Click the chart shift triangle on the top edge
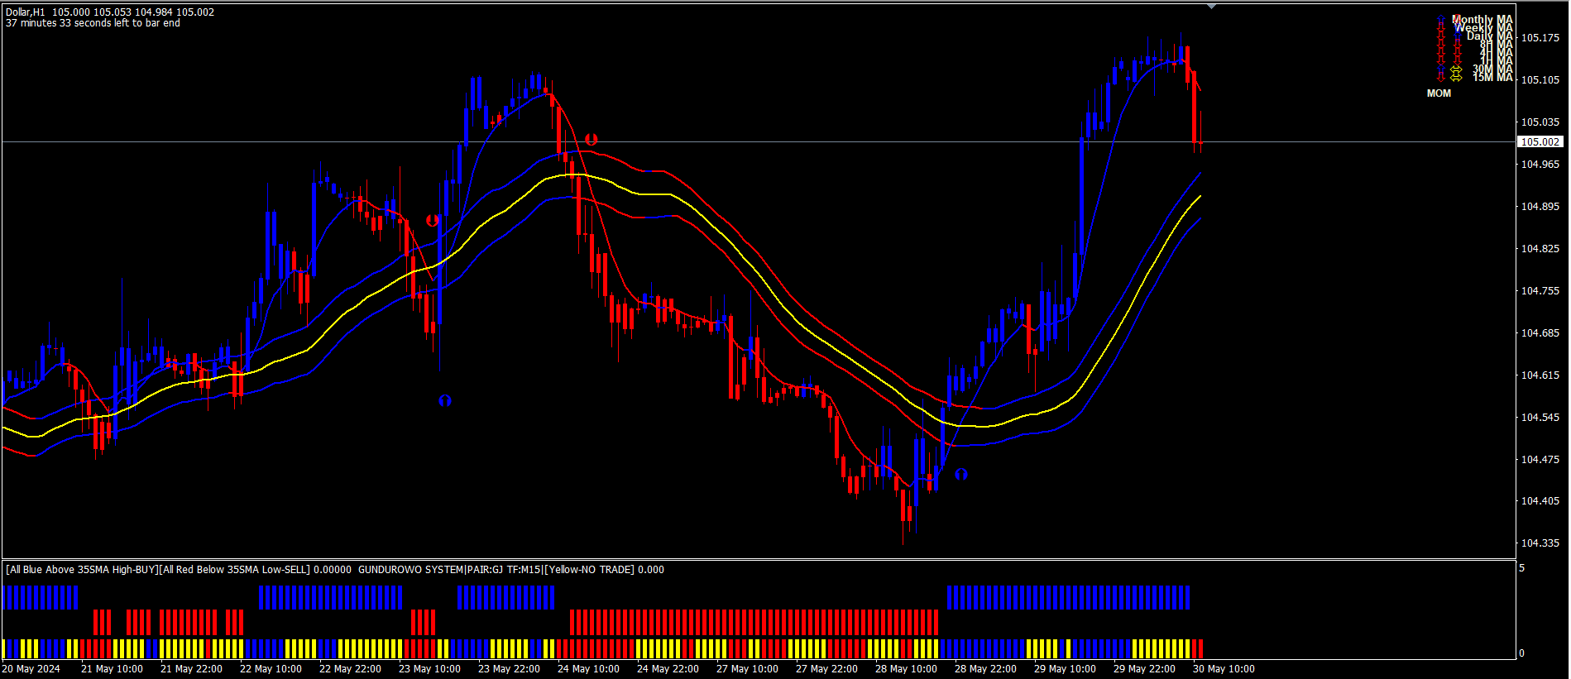This screenshot has height=679, width=1571. click(x=1211, y=7)
